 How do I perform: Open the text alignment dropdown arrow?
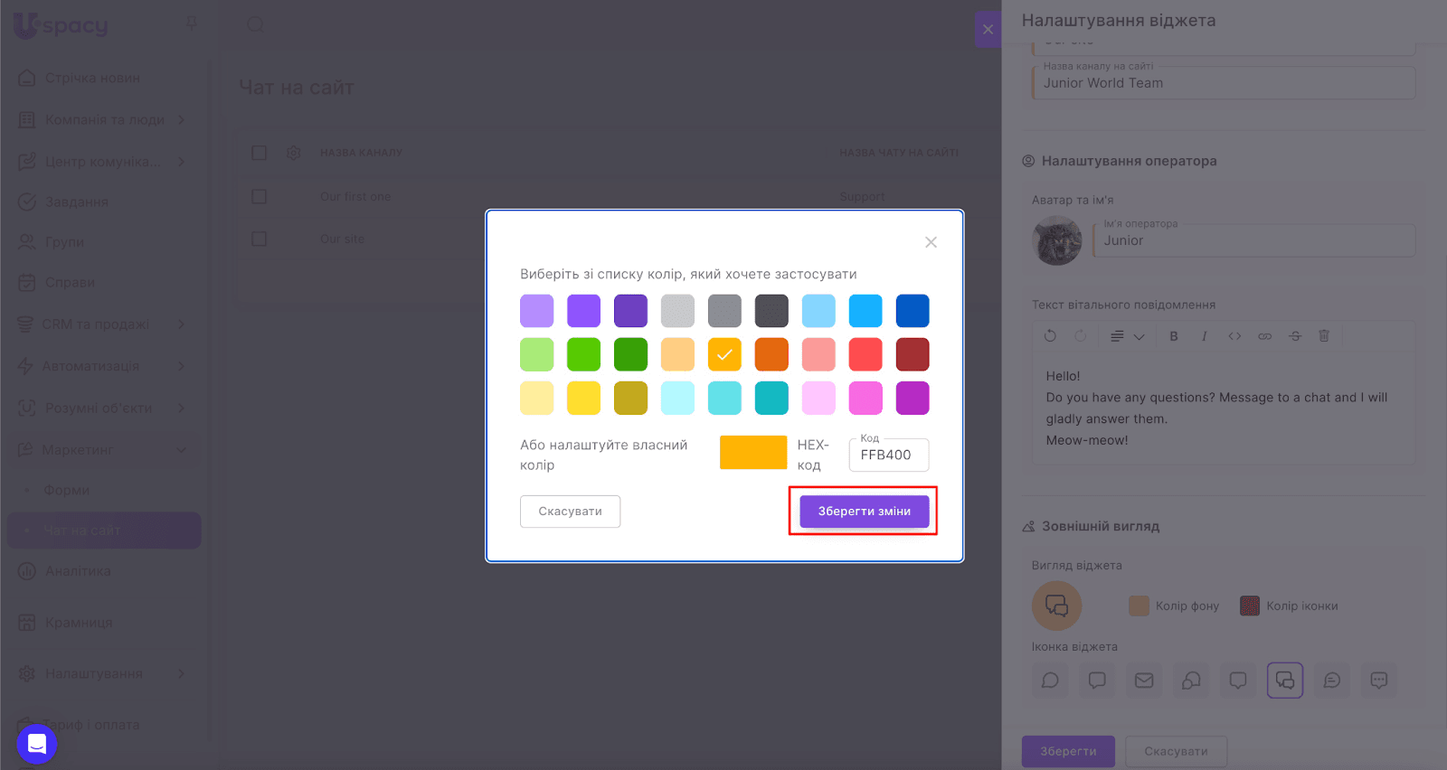(1140, 337)
